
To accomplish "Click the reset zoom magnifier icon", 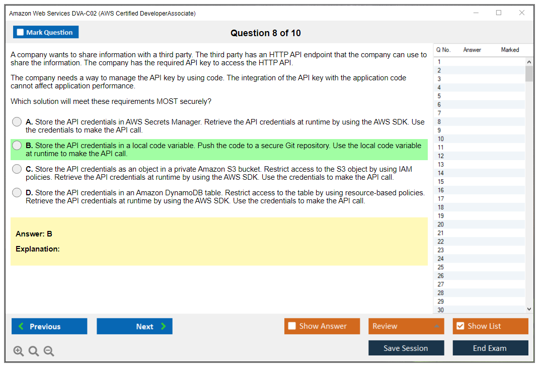I will pos(34,351).
